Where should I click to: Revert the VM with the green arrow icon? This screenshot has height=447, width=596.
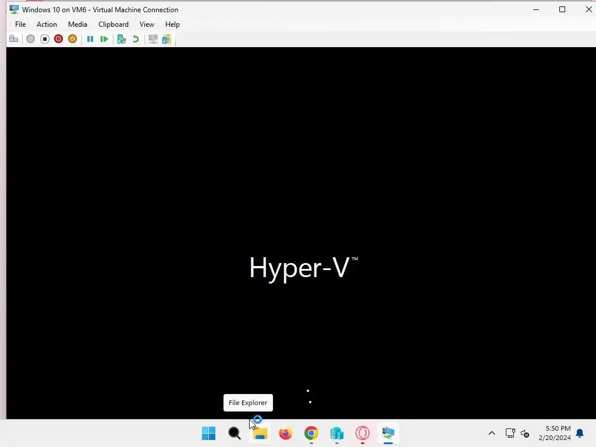(x=136, y=39)
